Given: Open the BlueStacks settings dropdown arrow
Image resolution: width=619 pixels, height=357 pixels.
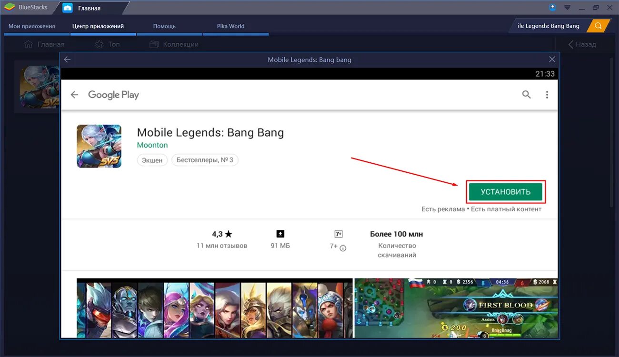Looking at the screenshot, I should coord(567,7).
